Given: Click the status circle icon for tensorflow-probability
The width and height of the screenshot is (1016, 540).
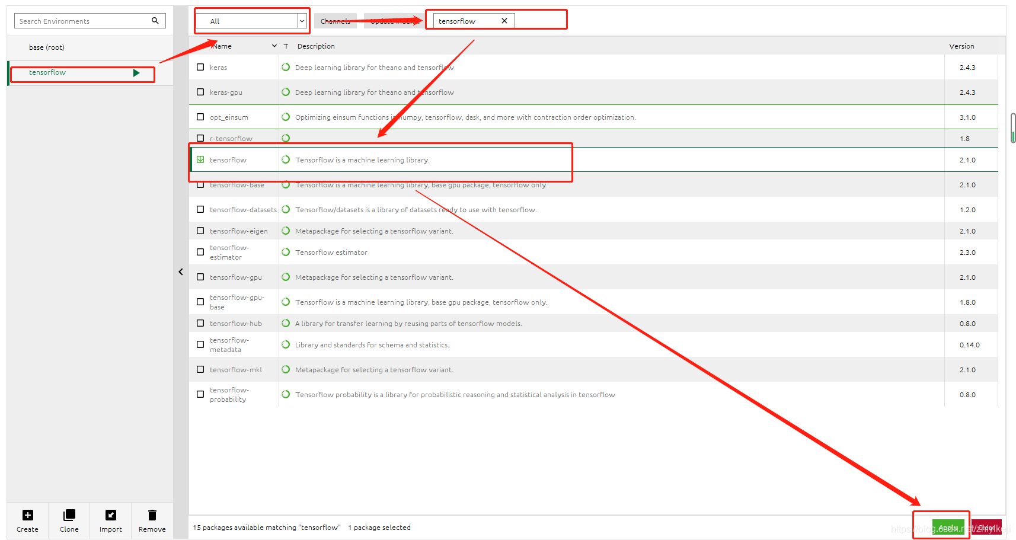Looking at the screenshot, I should (x=286, y=394).
